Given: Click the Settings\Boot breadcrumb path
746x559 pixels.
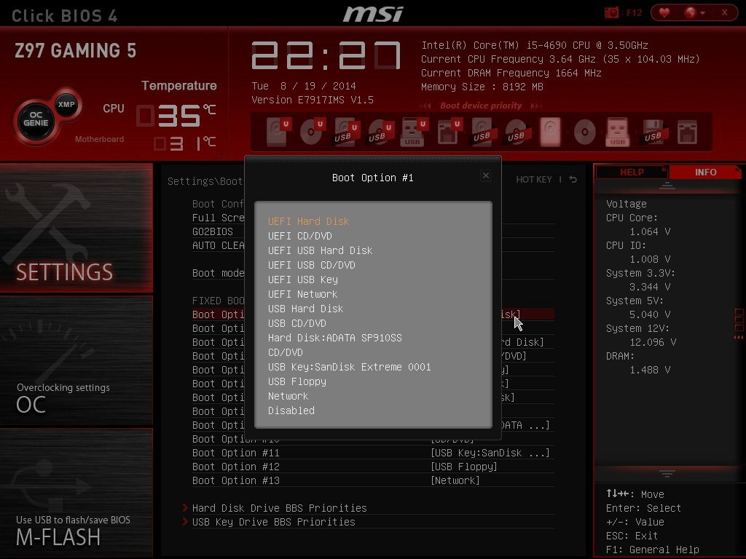Looking at the screenshot, I should click(x=205, y=181).
